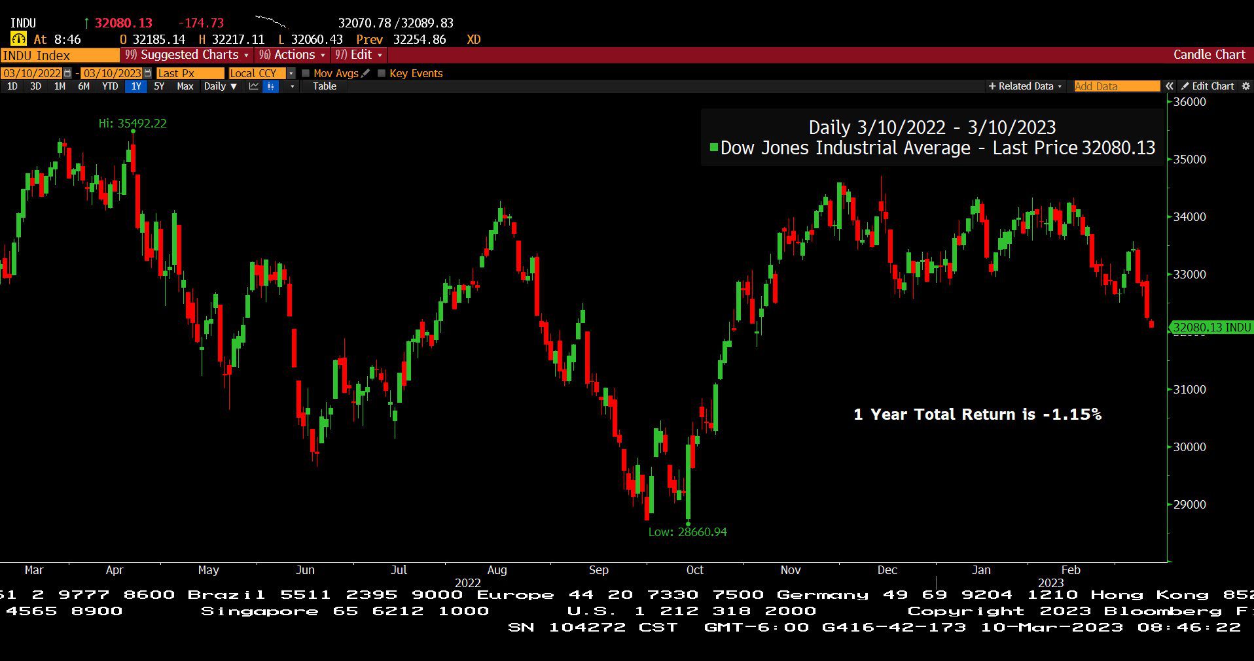Open the Related Data dropdown

point(1025,86)
